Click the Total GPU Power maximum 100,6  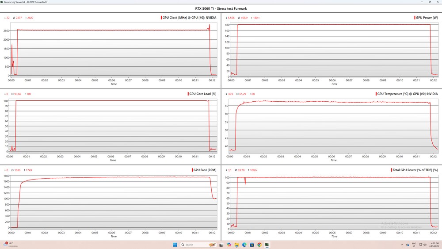tap(252, 170)
